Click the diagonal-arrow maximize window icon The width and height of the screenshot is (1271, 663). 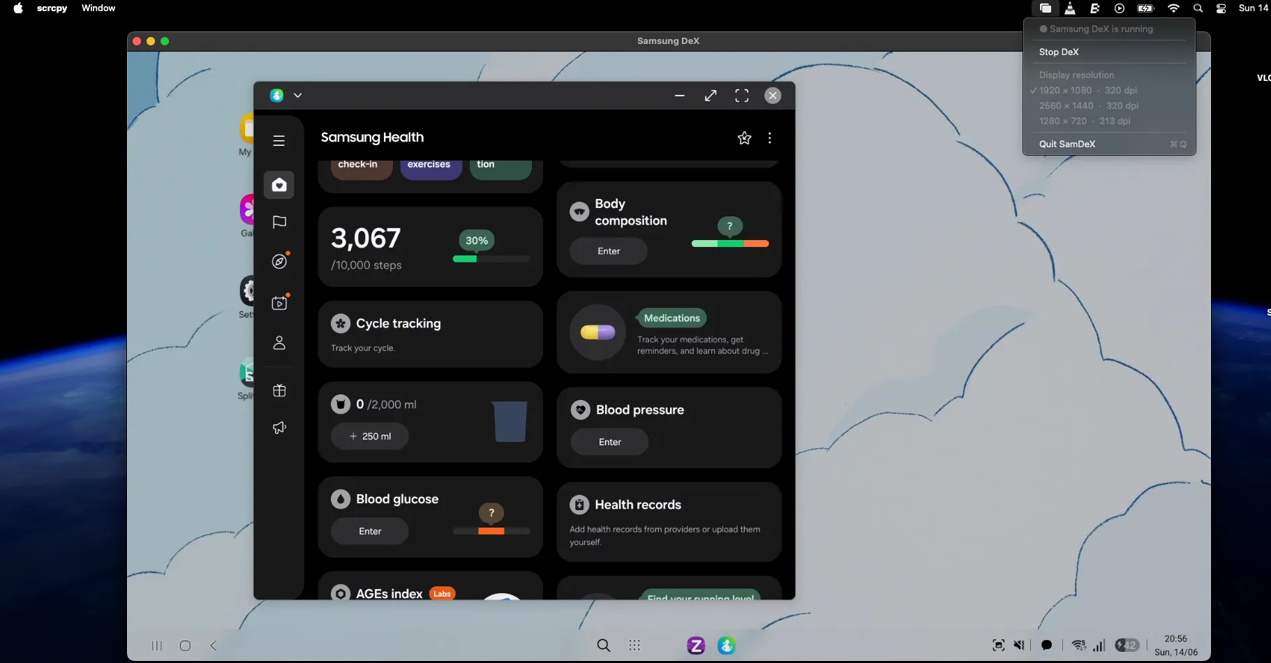pyautogui.click(x=711, y=96)
